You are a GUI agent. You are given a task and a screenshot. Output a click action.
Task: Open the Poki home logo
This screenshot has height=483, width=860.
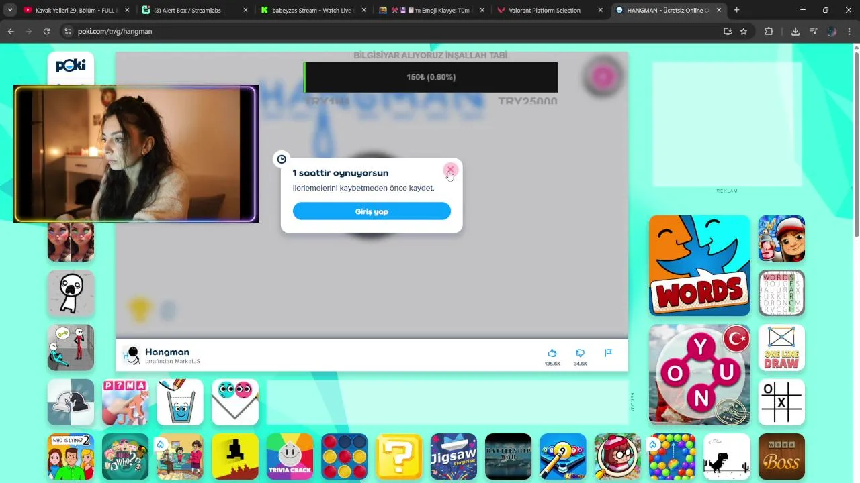71,66
